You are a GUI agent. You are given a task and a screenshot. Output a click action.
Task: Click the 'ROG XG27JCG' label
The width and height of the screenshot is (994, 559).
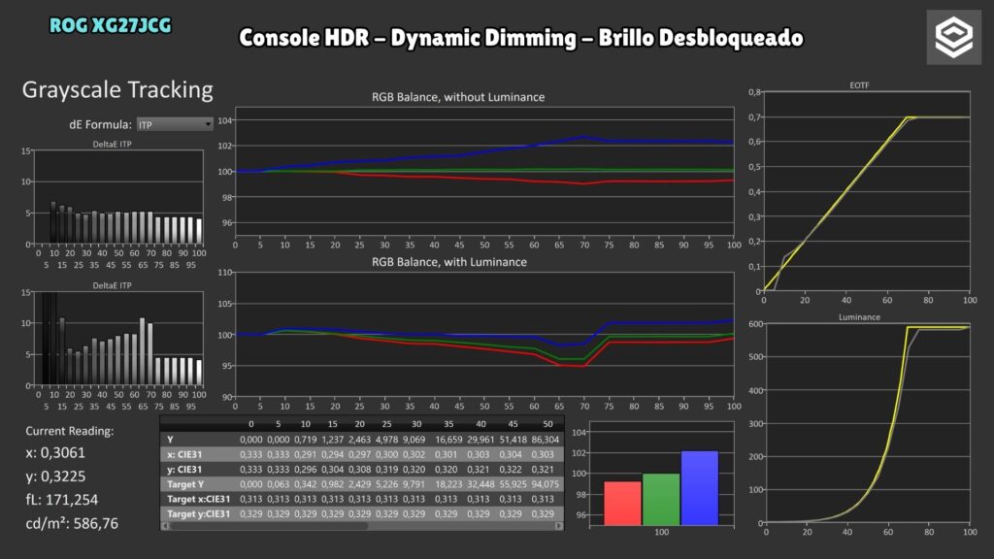point(111,25)
